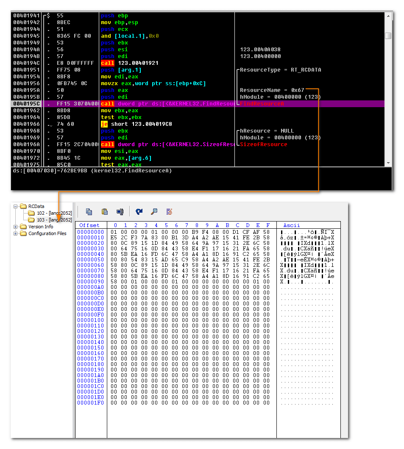Expand the Version Info tree node
Image resolution: width=404 pixels, height=449 pixels.
[16, 227]
